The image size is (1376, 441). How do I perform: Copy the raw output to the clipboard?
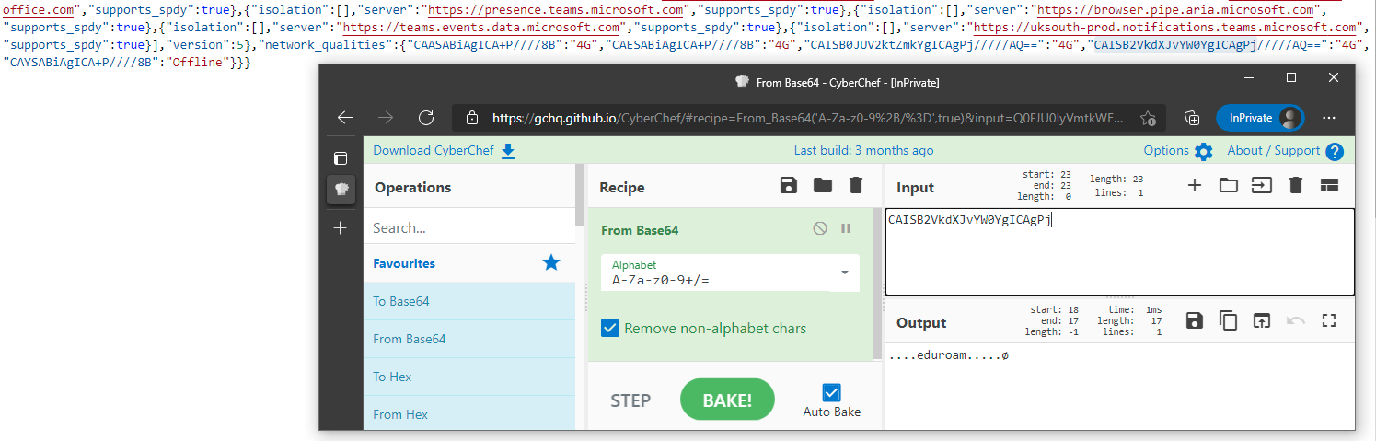[1228, 320]
